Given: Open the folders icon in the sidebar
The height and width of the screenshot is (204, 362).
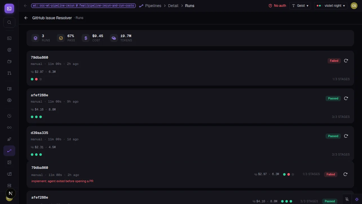Looking at the screenshot, I should (9, 61).
